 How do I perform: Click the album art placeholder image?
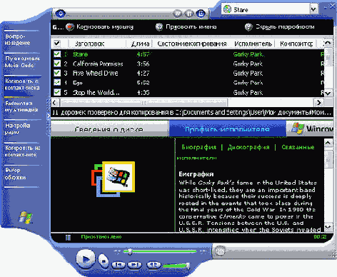click(114, 179)
